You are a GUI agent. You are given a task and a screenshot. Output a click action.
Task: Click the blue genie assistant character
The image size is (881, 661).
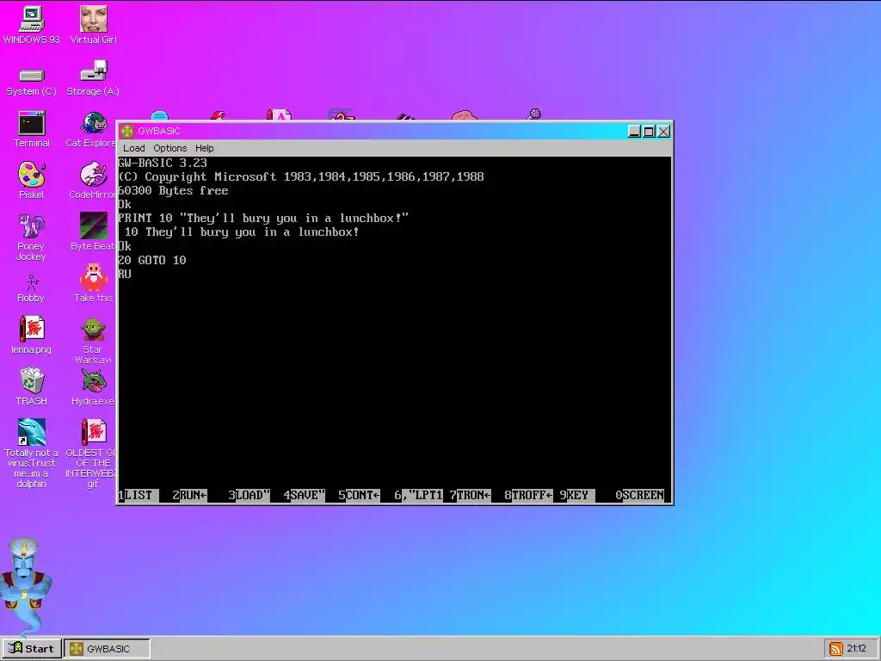pyautogui.click(x=24, y=585)
